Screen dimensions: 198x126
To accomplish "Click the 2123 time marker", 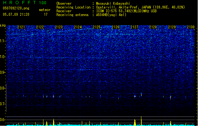I will pyautogui.click(x=59, y=27).
